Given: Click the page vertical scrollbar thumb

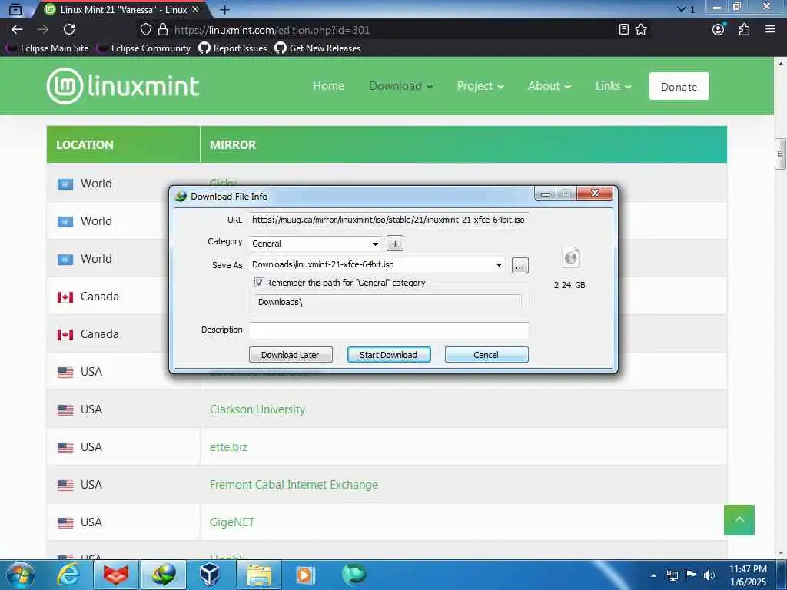Looking at the screenshot, I should pos(781,154).
